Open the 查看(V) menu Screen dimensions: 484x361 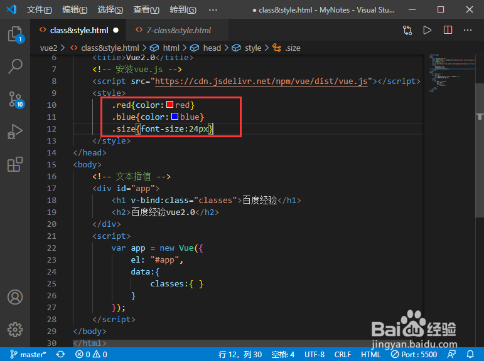point(146,10)
